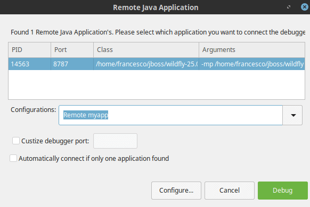
Task: Enable the Custize debugger port checkbox
Action: [x=16, y=141]
